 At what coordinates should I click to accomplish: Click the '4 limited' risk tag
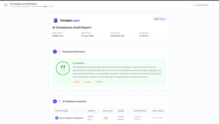[87, 82]
